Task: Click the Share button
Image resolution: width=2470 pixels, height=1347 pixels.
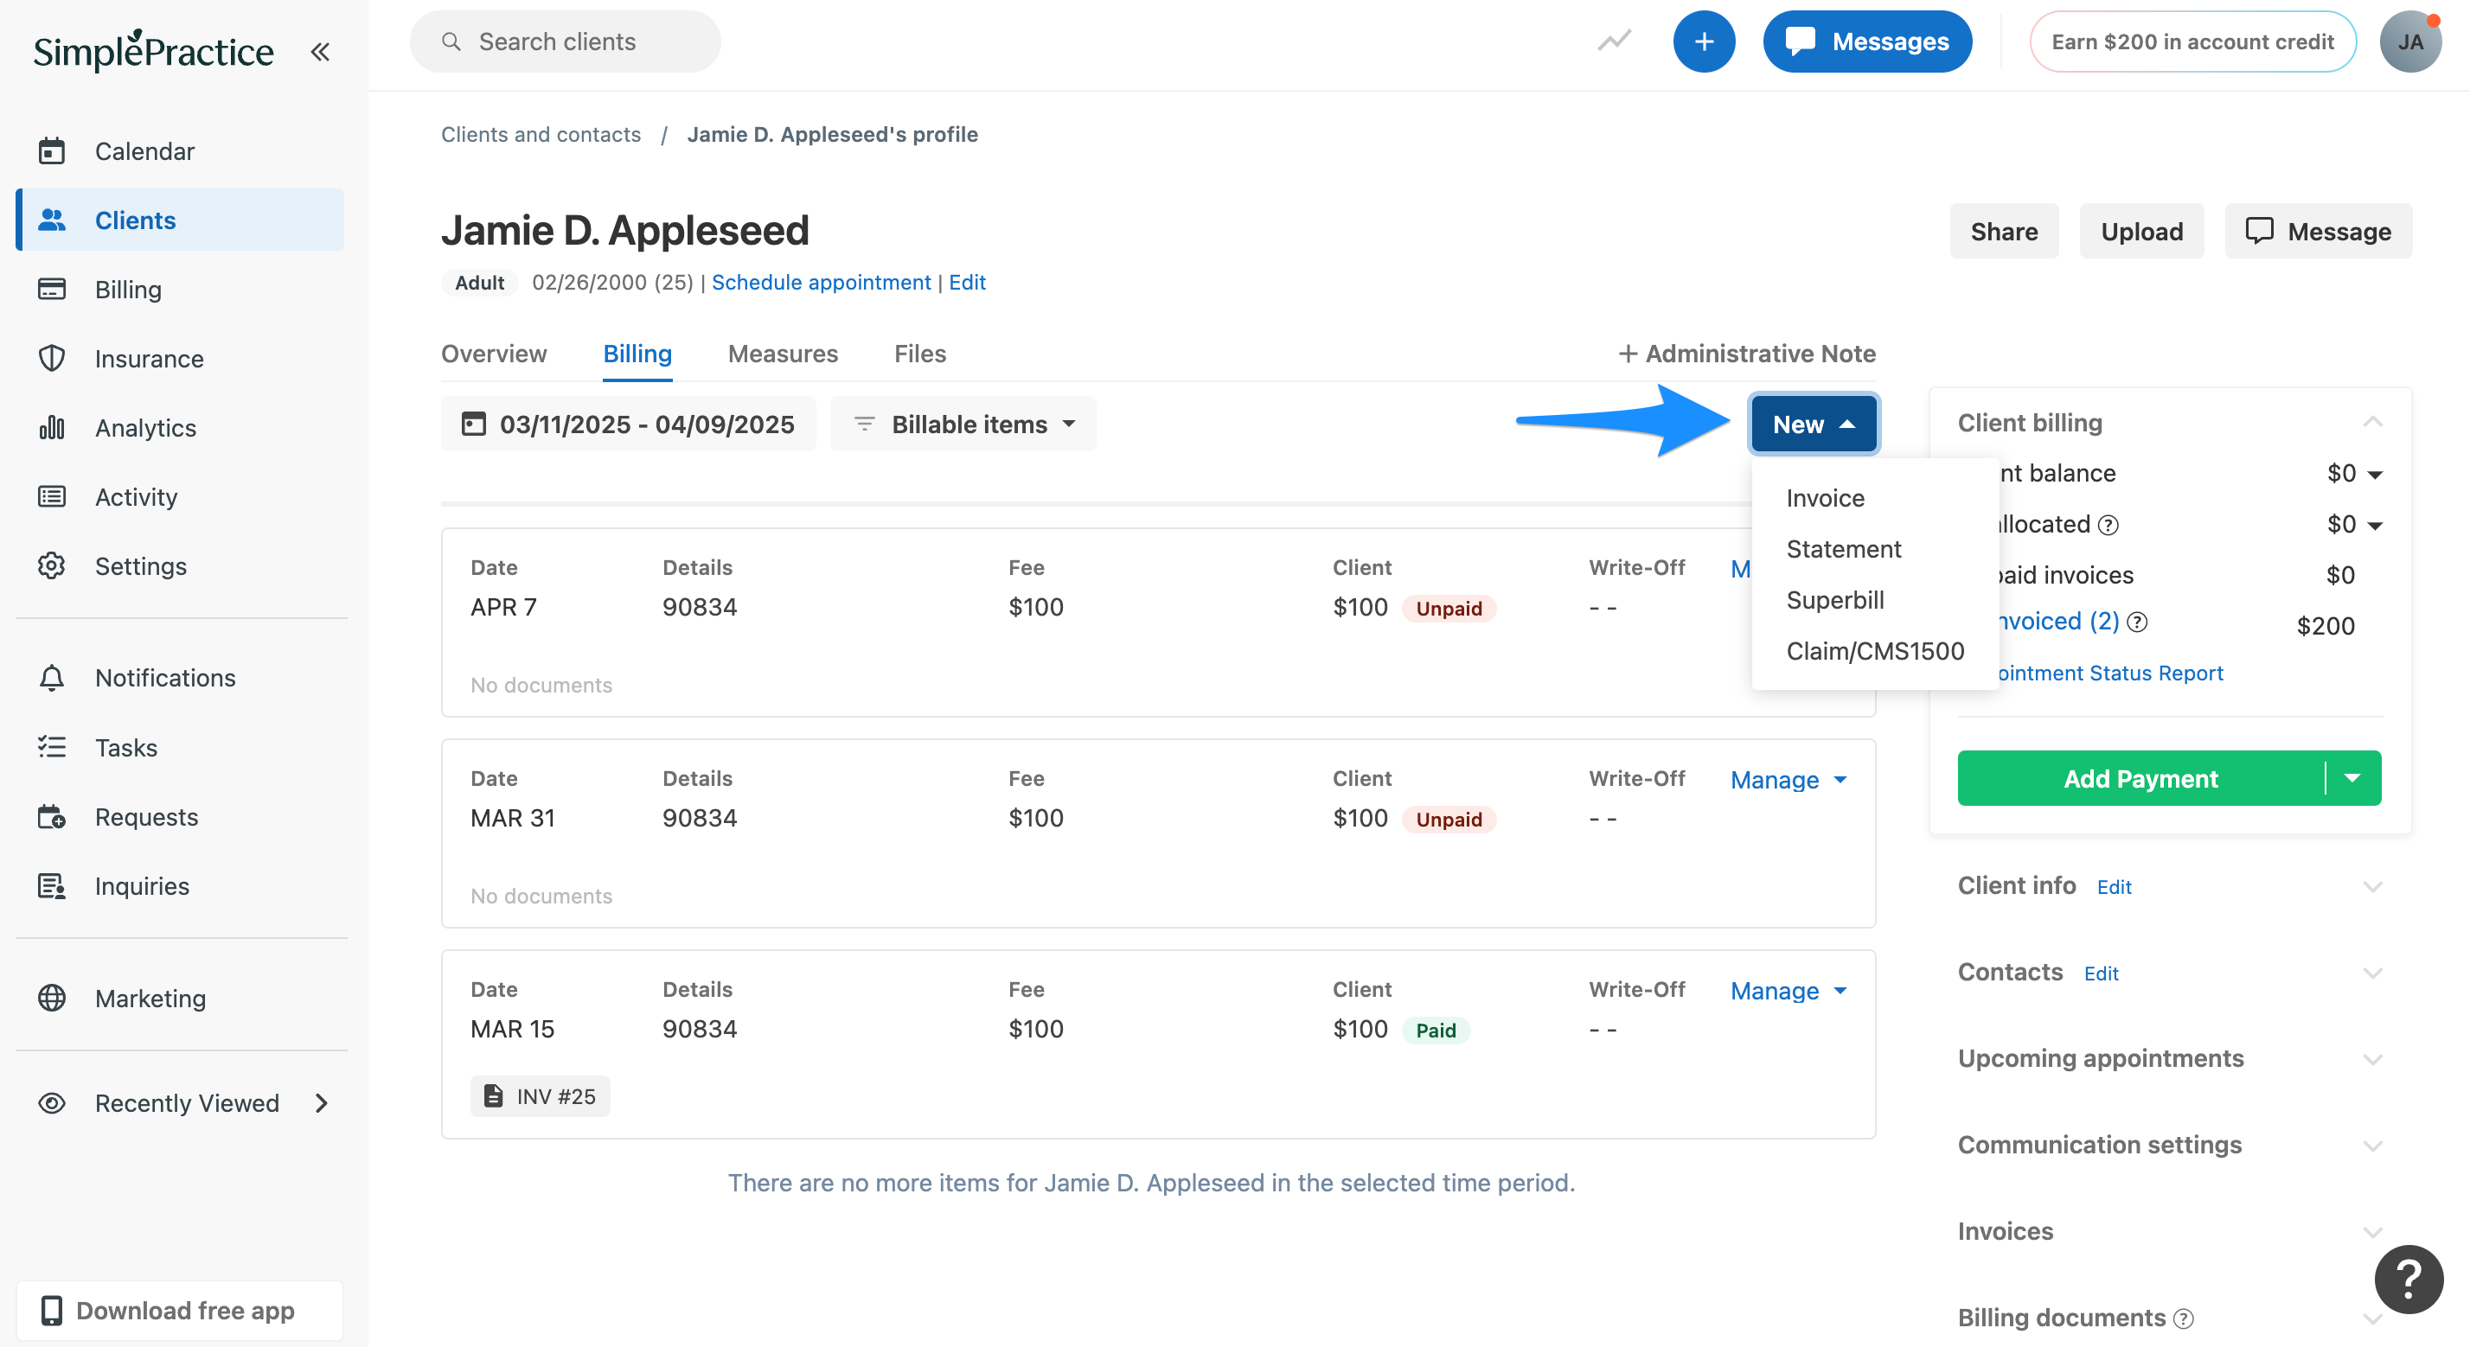Action: [x=2004, y=231]
